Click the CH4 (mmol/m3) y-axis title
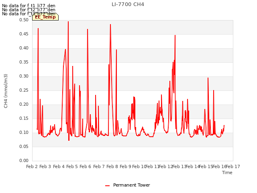The width and height of the screenshot is (257, 193). (x=6, y=91)
